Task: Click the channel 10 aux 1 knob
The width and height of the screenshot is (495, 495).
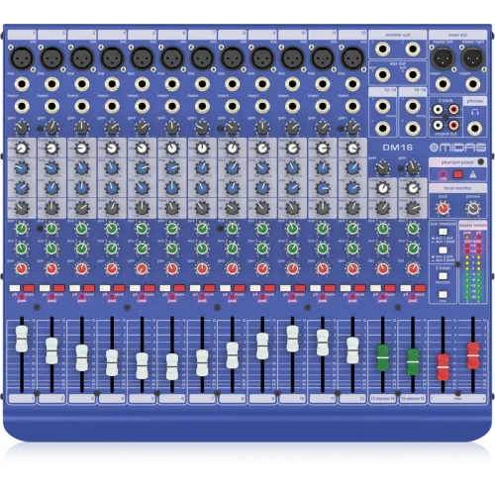Action: pos(292,229)
